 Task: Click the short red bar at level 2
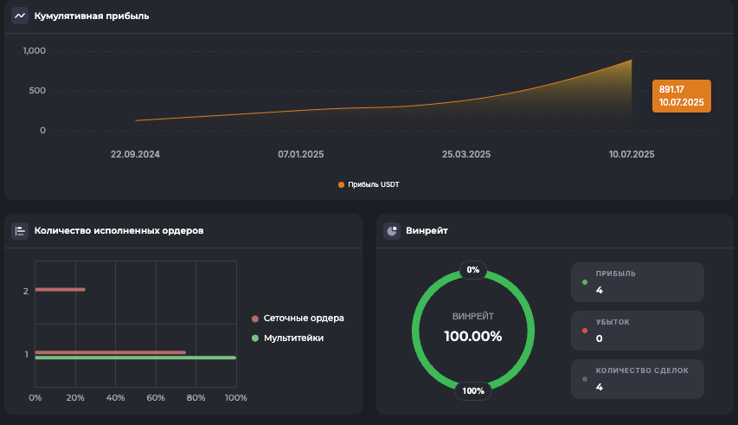tap(60, 289)
